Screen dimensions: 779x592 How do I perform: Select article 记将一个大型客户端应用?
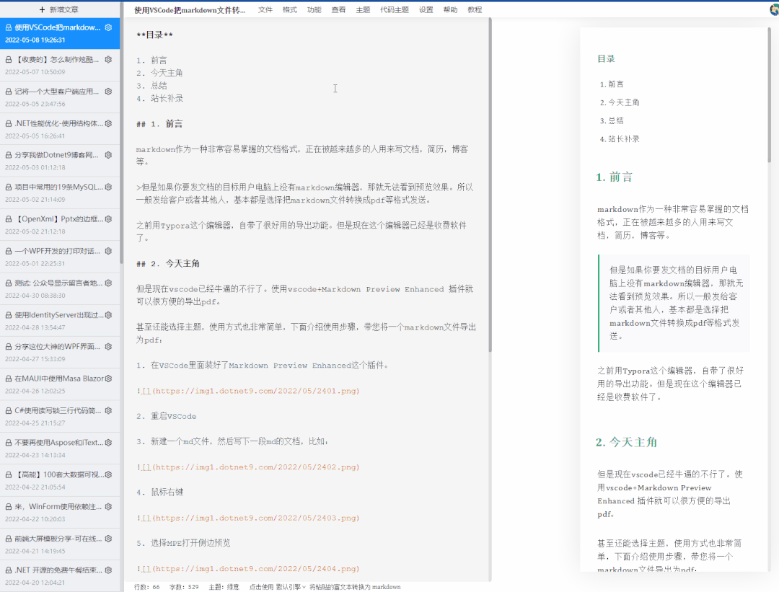click(60, 97)
